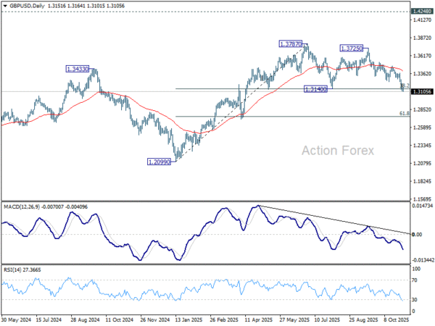The image size is (435, 326).
Task: Click the 1.37250 peak price label
Action: click(x=352, y=49)
